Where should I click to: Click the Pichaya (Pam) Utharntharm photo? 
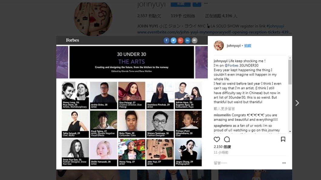188,124
